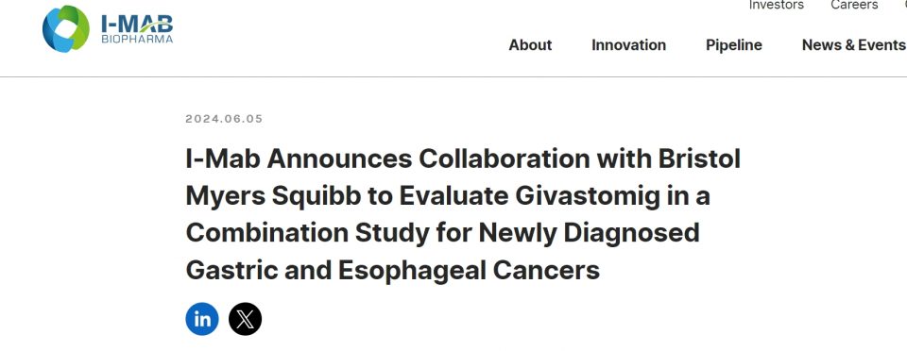Share the article on X

(246, 319)
